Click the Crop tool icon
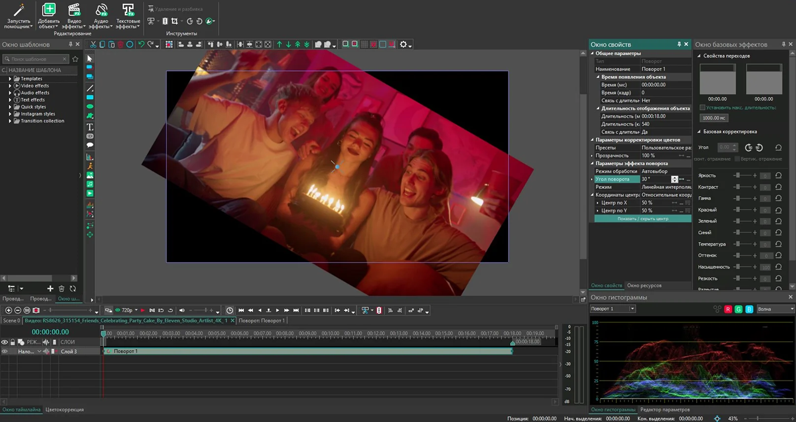 [174, 21]
